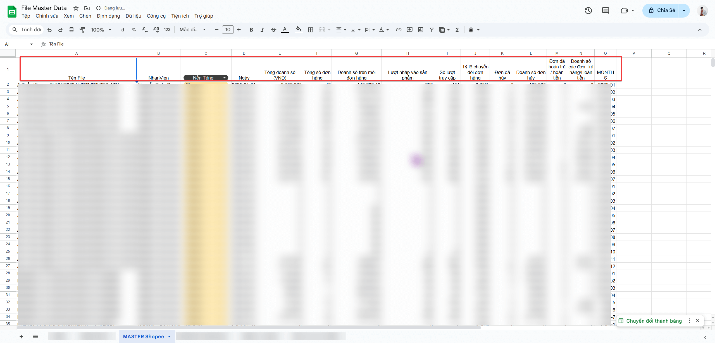Open the Nền Tảng column dropdown
The height and width of the screenshot is (343, 715).
pos(224,78)
